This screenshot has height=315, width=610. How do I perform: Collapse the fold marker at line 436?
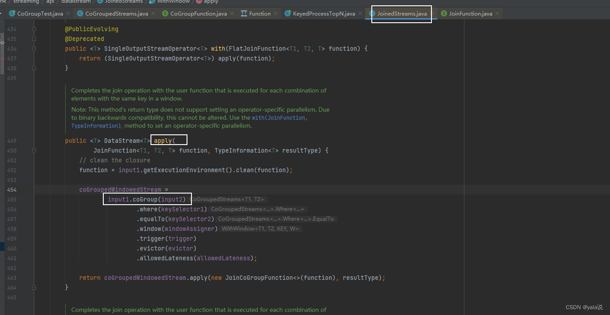point(34,49)
